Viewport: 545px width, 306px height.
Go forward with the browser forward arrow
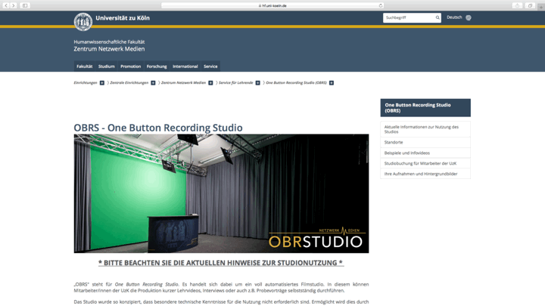pos(14,5)
